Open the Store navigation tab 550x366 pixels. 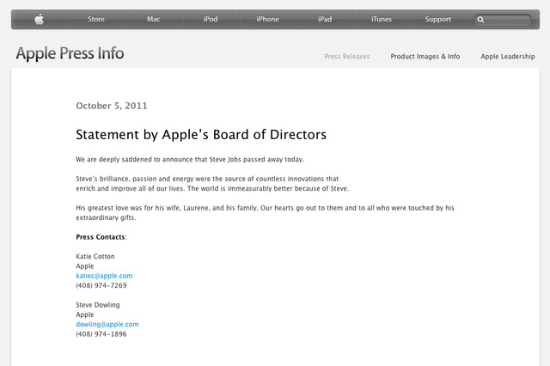tap(96, 19)
